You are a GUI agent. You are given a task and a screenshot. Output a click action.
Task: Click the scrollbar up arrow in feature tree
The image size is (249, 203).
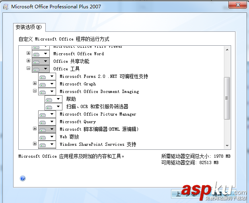(x=227, y=50)
